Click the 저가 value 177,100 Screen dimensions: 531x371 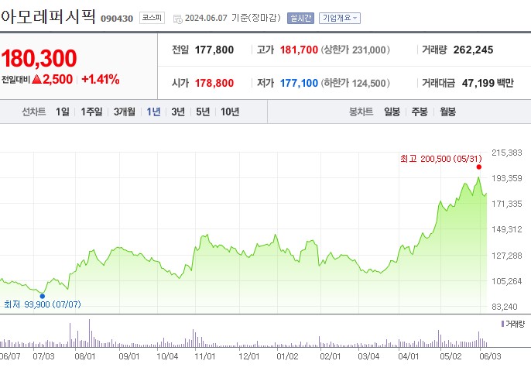click(x=299, y=83)
